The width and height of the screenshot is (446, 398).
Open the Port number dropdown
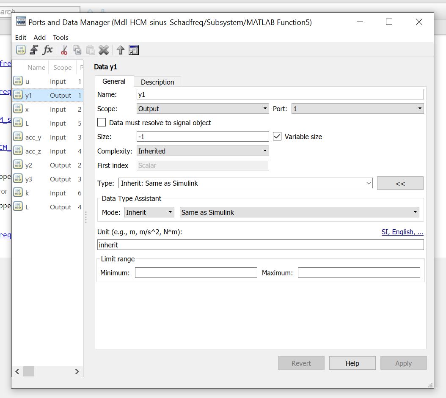click(x=358, y=109)
